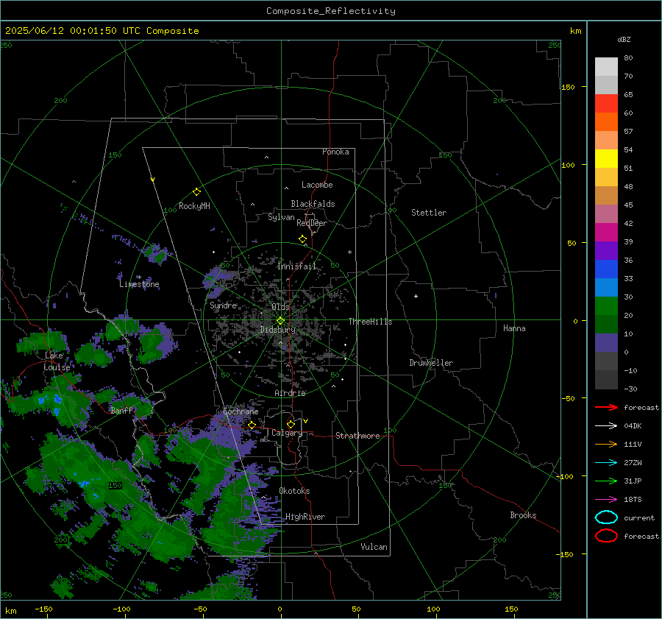Click the yellow diamond marker near RockyMH
The height and width of the screenshot is (619, 662).
click(x=196, y=192)
